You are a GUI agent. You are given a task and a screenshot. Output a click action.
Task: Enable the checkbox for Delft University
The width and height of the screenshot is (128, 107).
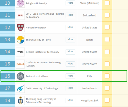pyautogui.click(x=107, y=88)
